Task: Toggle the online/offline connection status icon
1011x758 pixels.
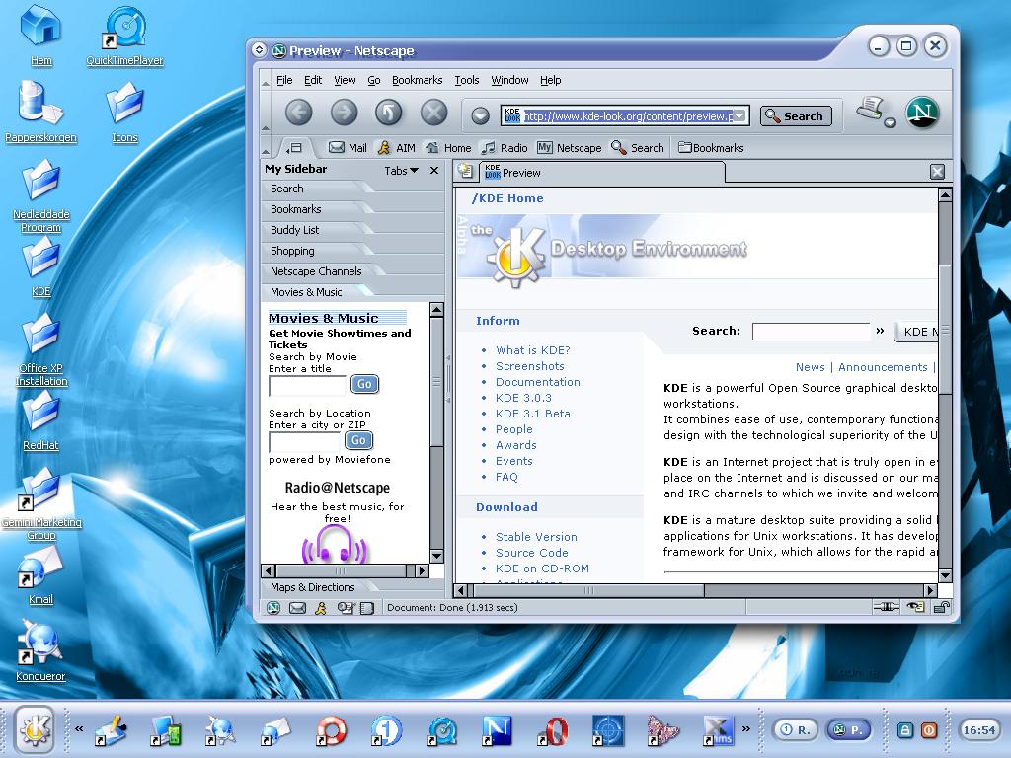Action: [x=886, y=607]
